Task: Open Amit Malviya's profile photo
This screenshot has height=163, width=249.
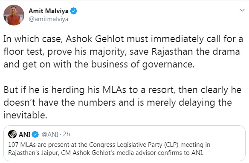Action: tap(14, 15)
